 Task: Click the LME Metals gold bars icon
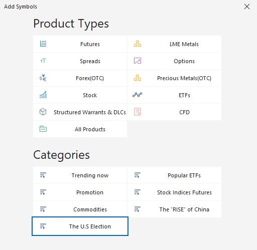(x=138, y=44)
